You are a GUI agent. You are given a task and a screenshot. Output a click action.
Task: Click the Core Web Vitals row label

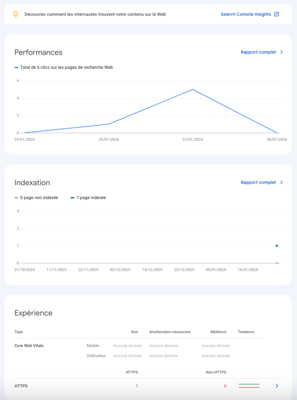pos(29,345)
